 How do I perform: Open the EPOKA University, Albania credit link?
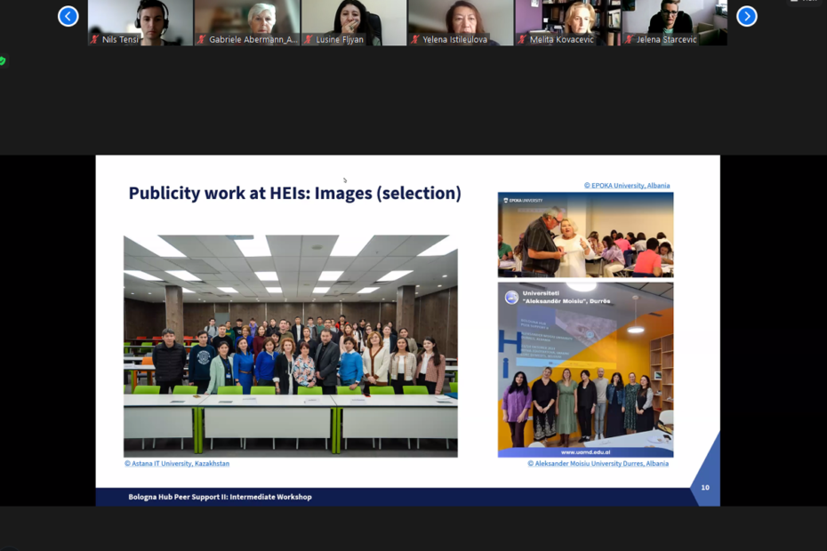(x=627, y=186)
